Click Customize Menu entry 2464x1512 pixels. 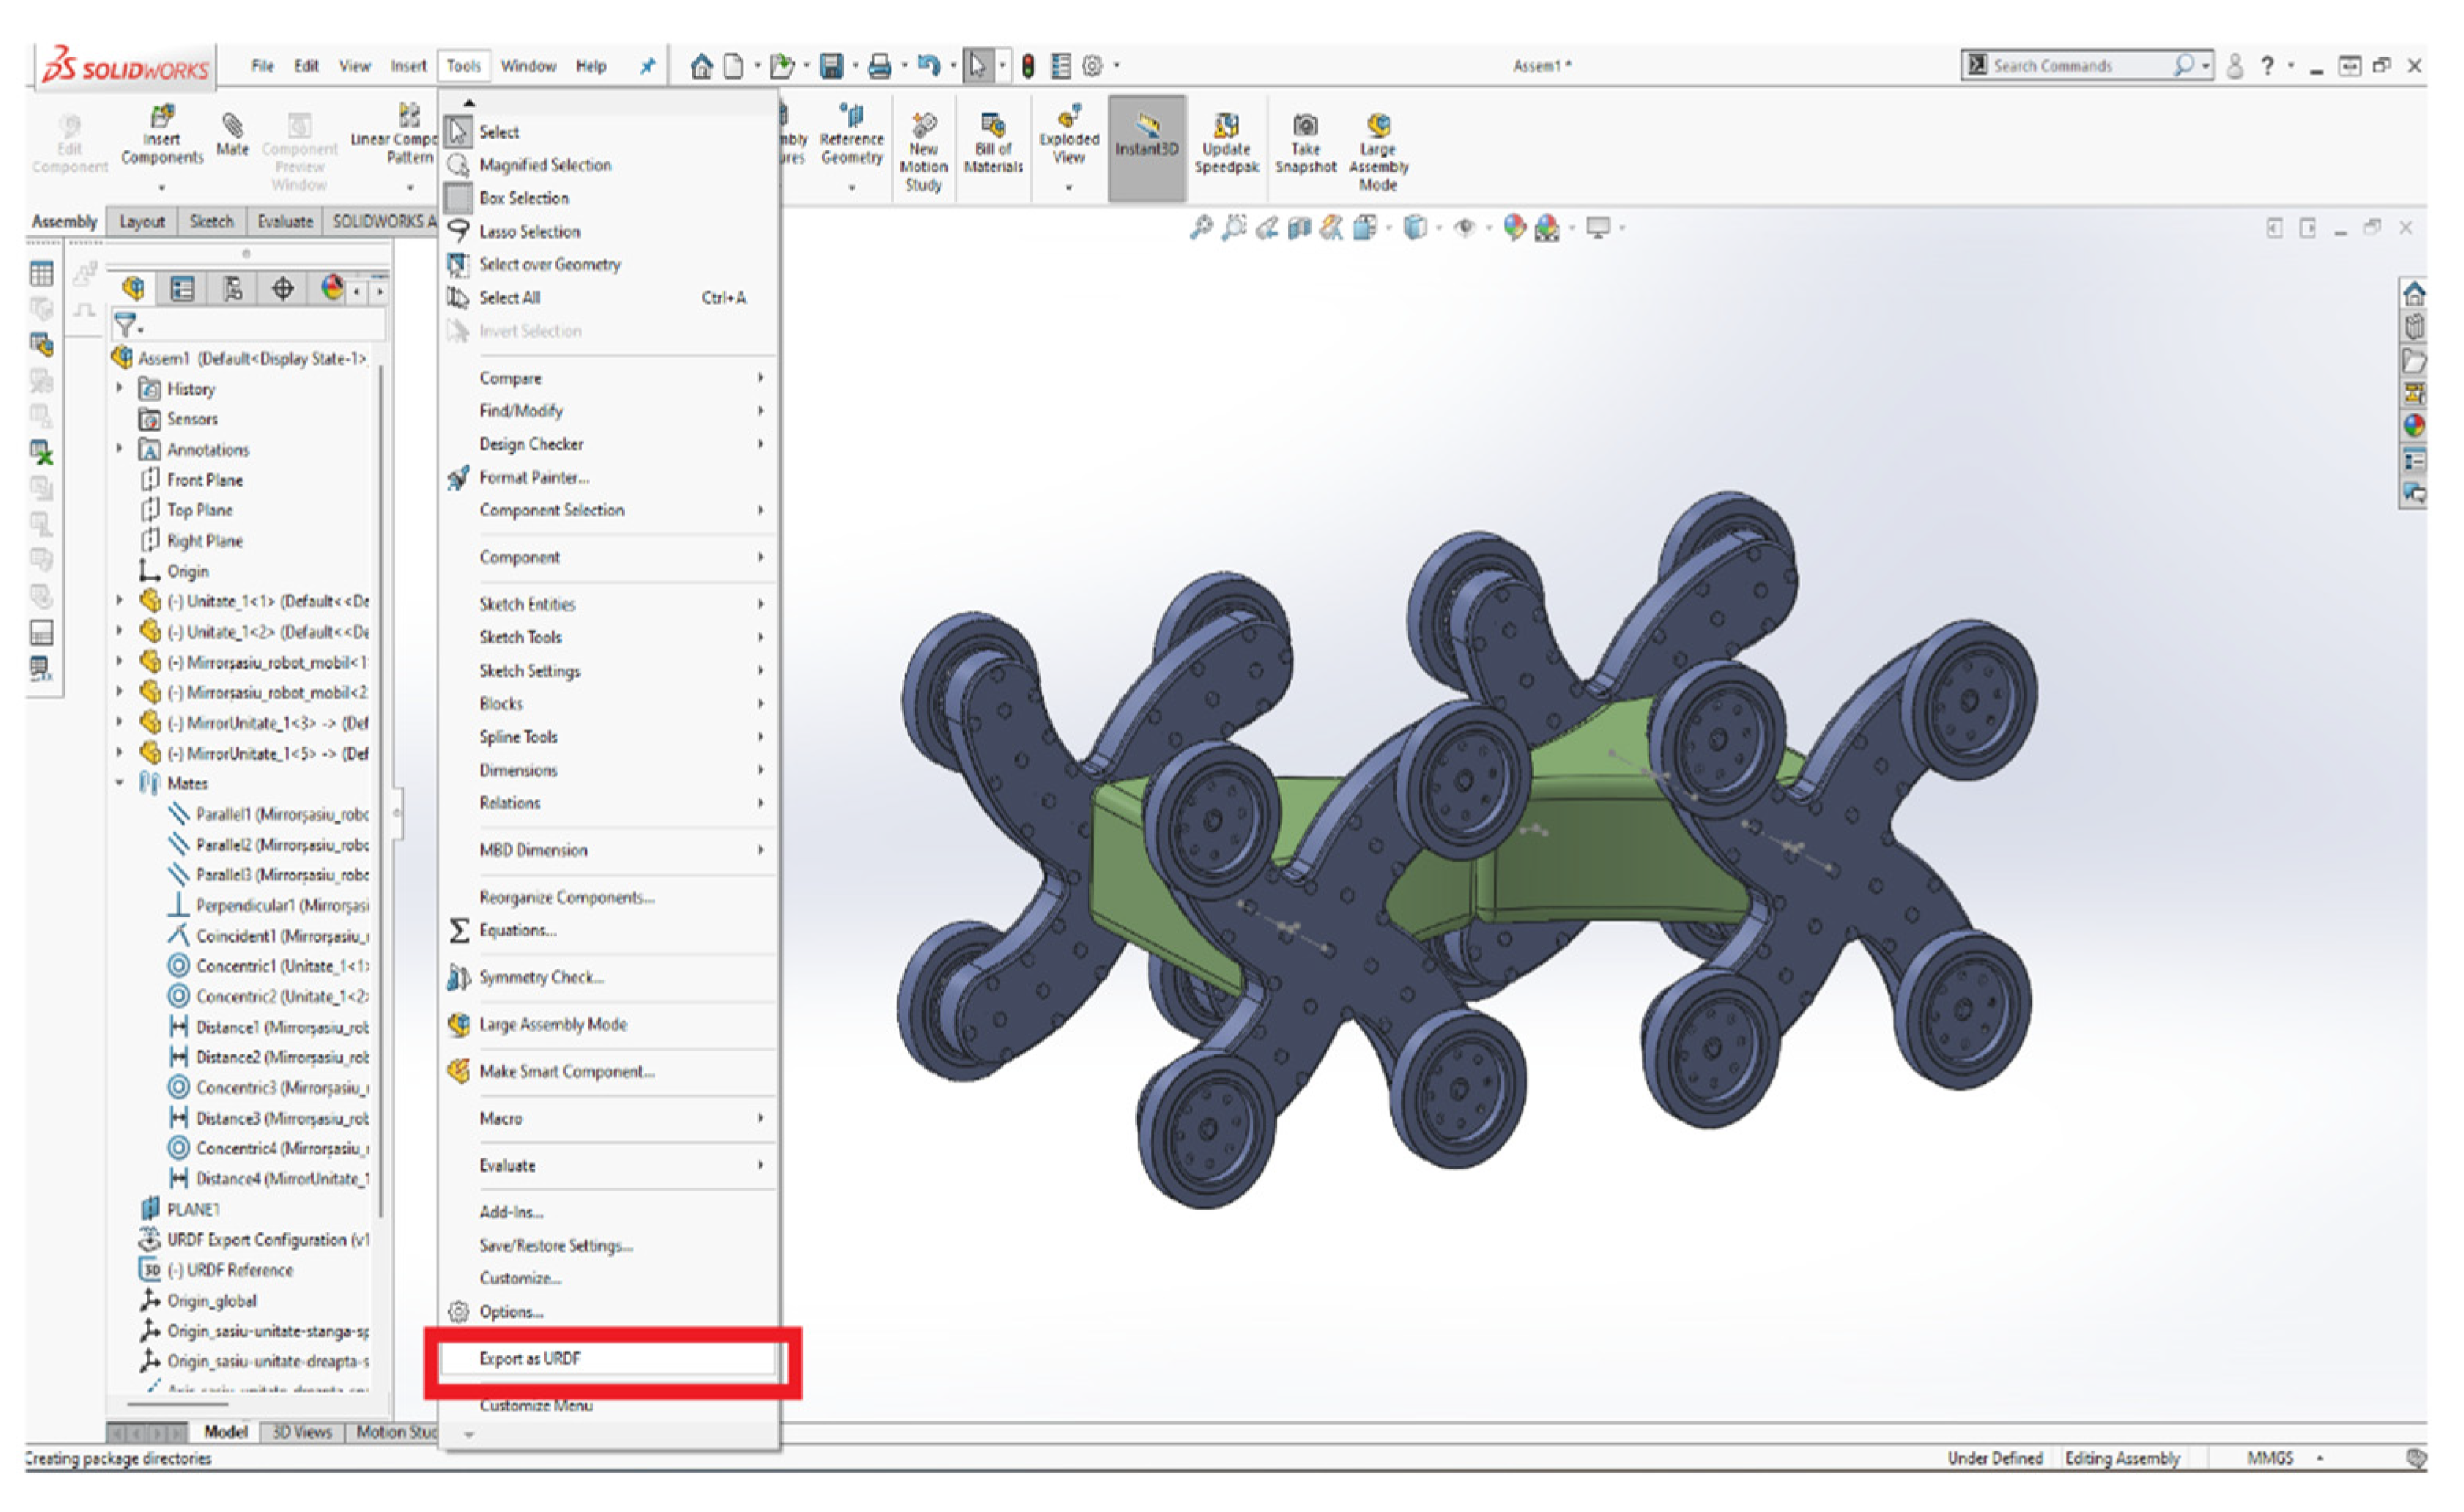pyautogui.click(x=536, y=1405)
